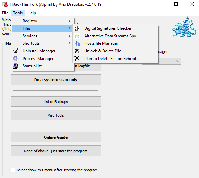
Task: Expand the Registry submenu
Action: coord(42,21)
